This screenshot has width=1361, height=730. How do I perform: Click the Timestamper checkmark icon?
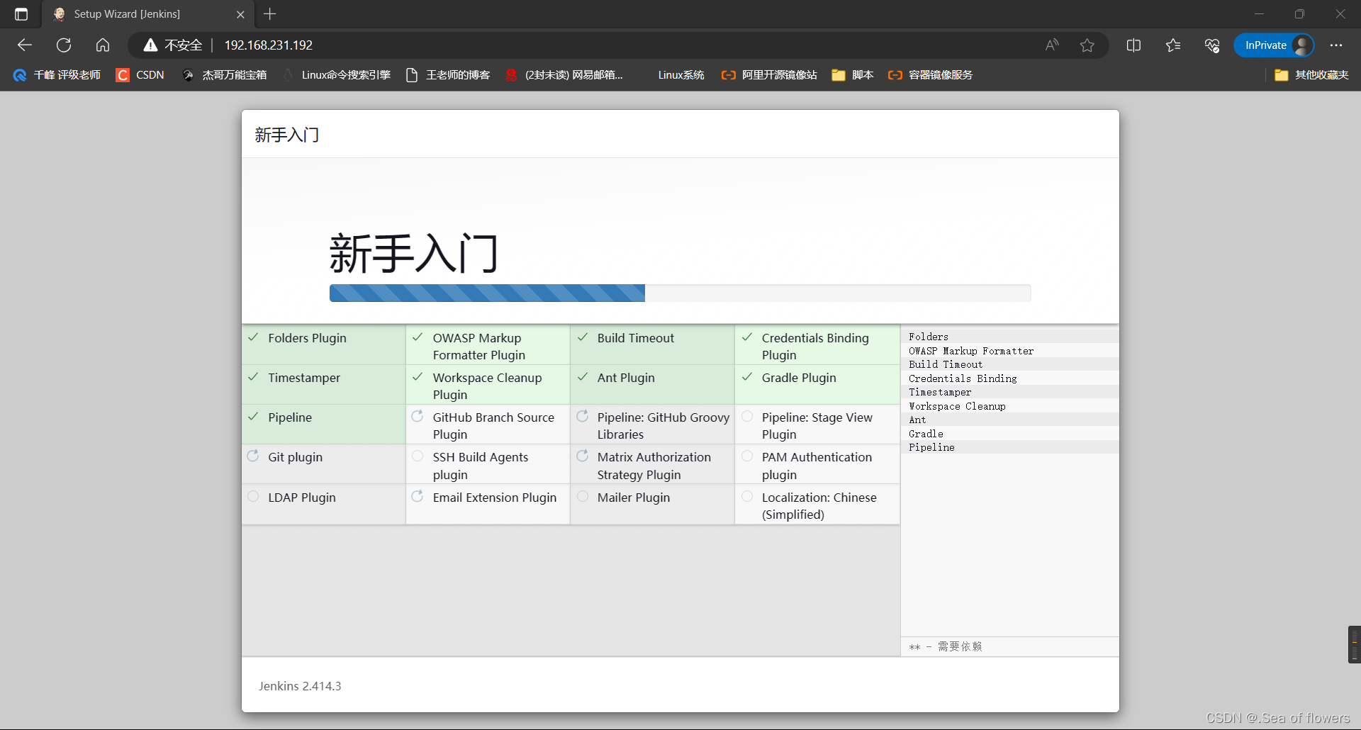pyautogui.click(x=253, y=377)
